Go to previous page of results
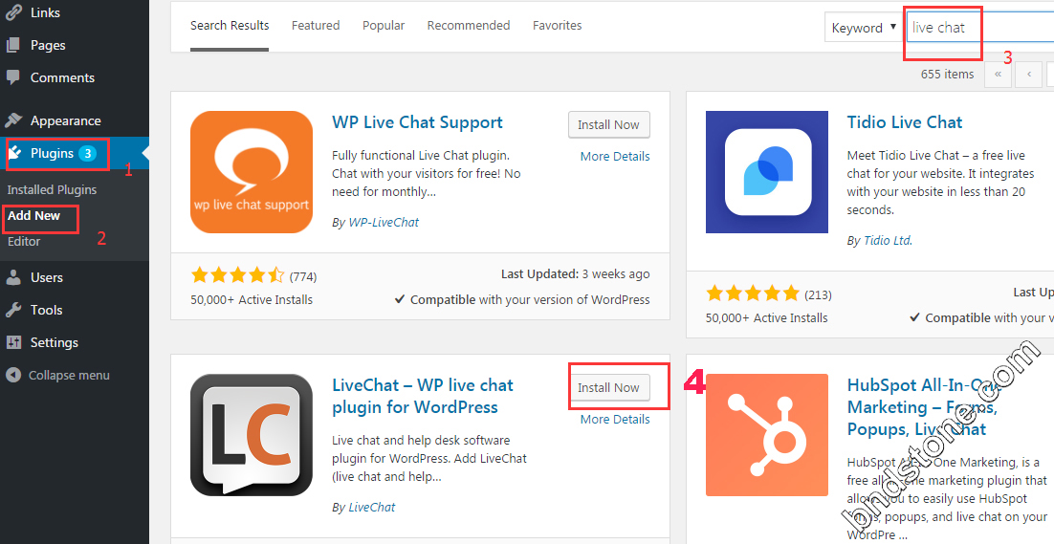This screenshot has height=544, width=1054. 1028,74
